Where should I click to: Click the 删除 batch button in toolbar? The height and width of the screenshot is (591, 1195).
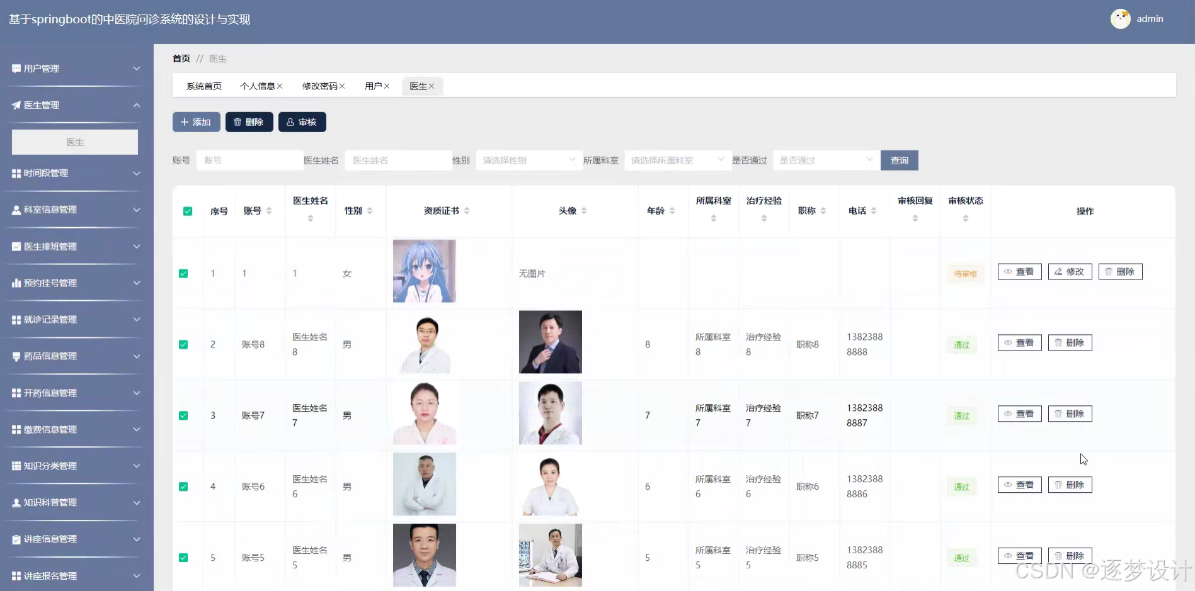249,122
